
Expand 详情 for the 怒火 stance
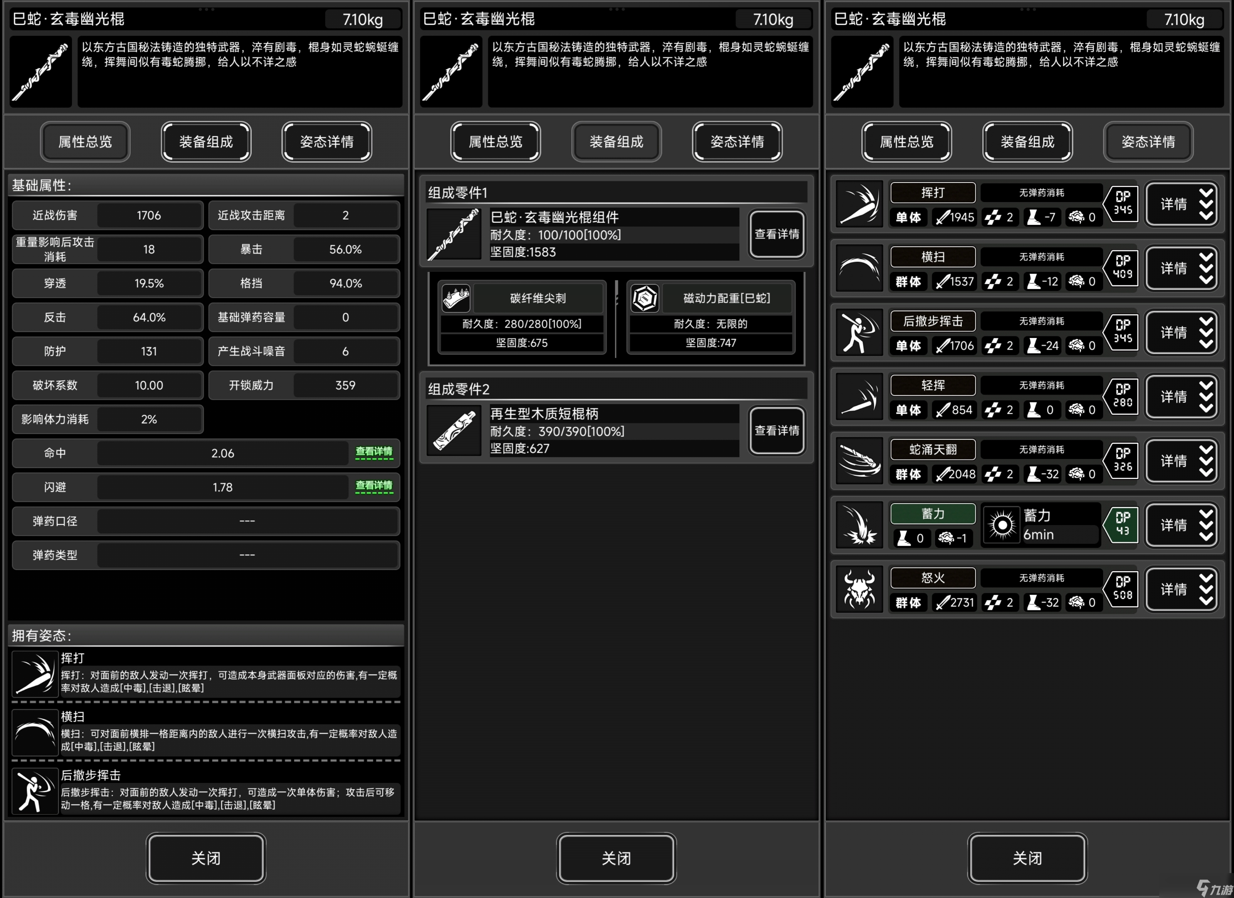pos(1181,589)
